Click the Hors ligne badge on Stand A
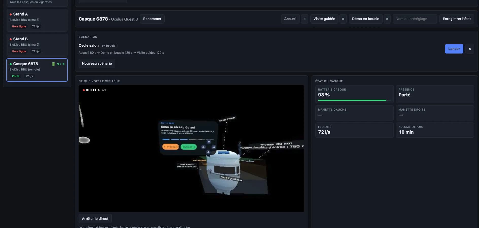Image resolution: width=479 pixels, height=228 pixels. tap(19, 26)
